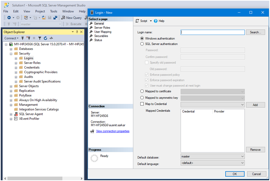Click the Databases folder icon
Image resolution: width=270 pixels, height=181 pixels.
click(16, 49)
